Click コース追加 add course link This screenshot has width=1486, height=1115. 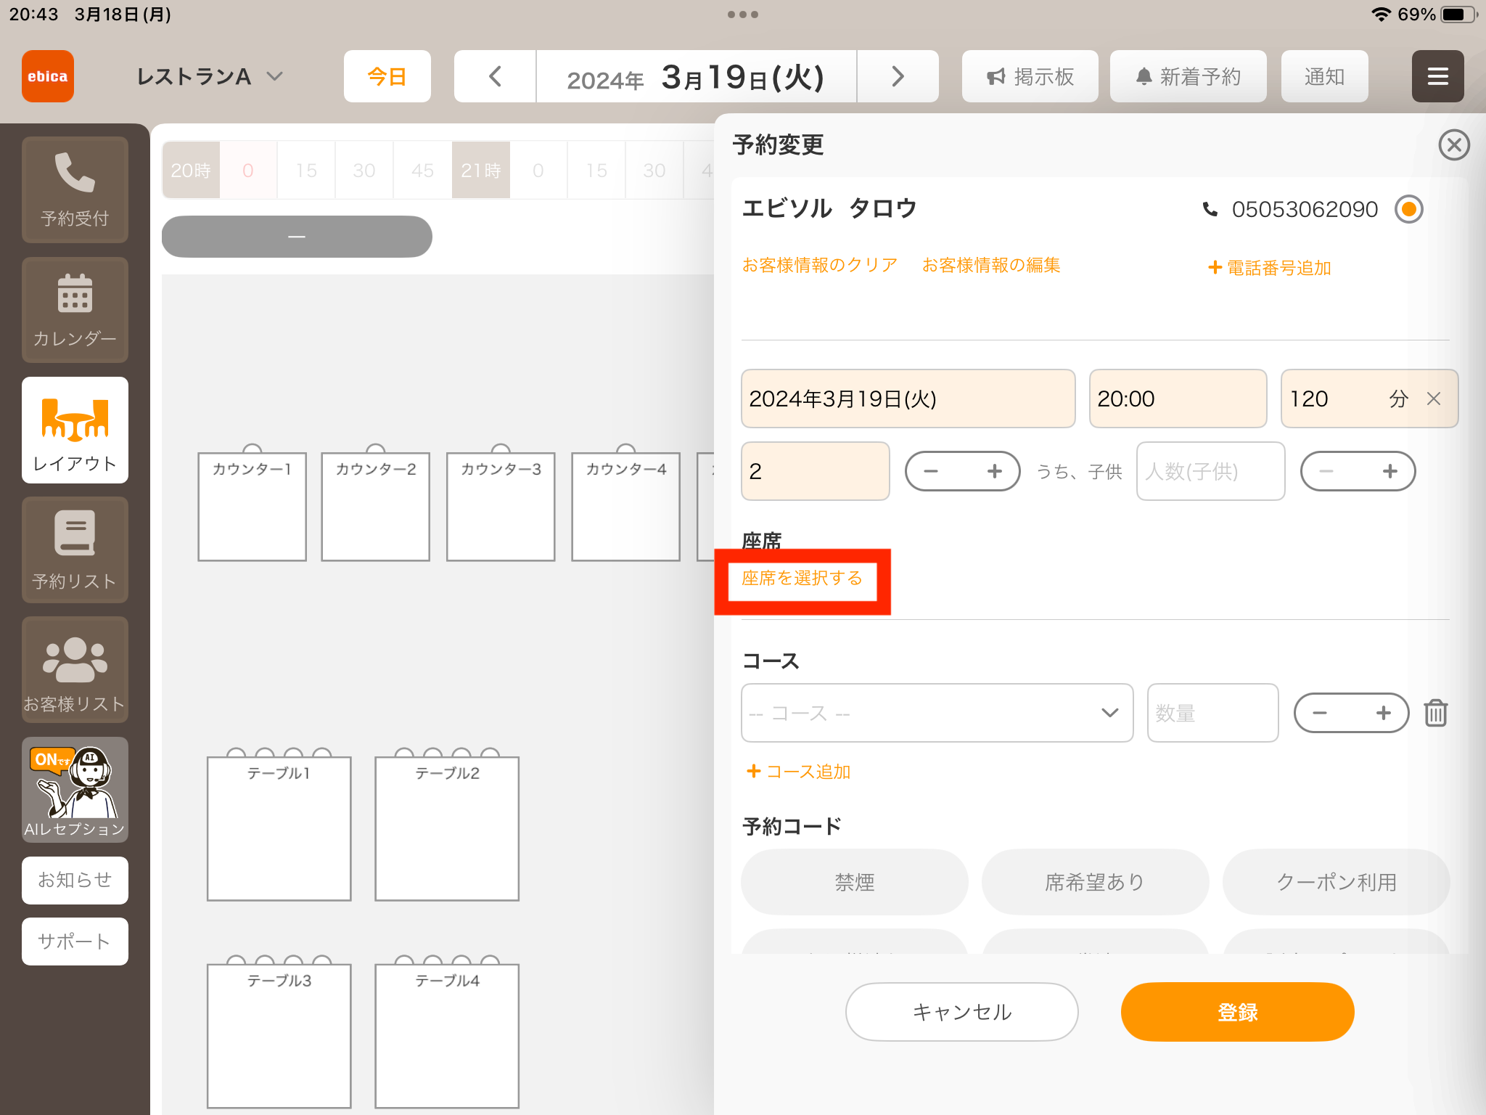click(798, 772)
